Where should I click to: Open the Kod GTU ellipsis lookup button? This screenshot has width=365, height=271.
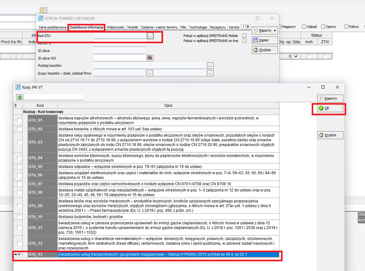point(150,36)
